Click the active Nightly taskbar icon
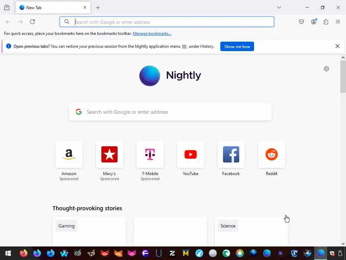The height and width of the screenshot is (260, 346). (x=321, y=253)
